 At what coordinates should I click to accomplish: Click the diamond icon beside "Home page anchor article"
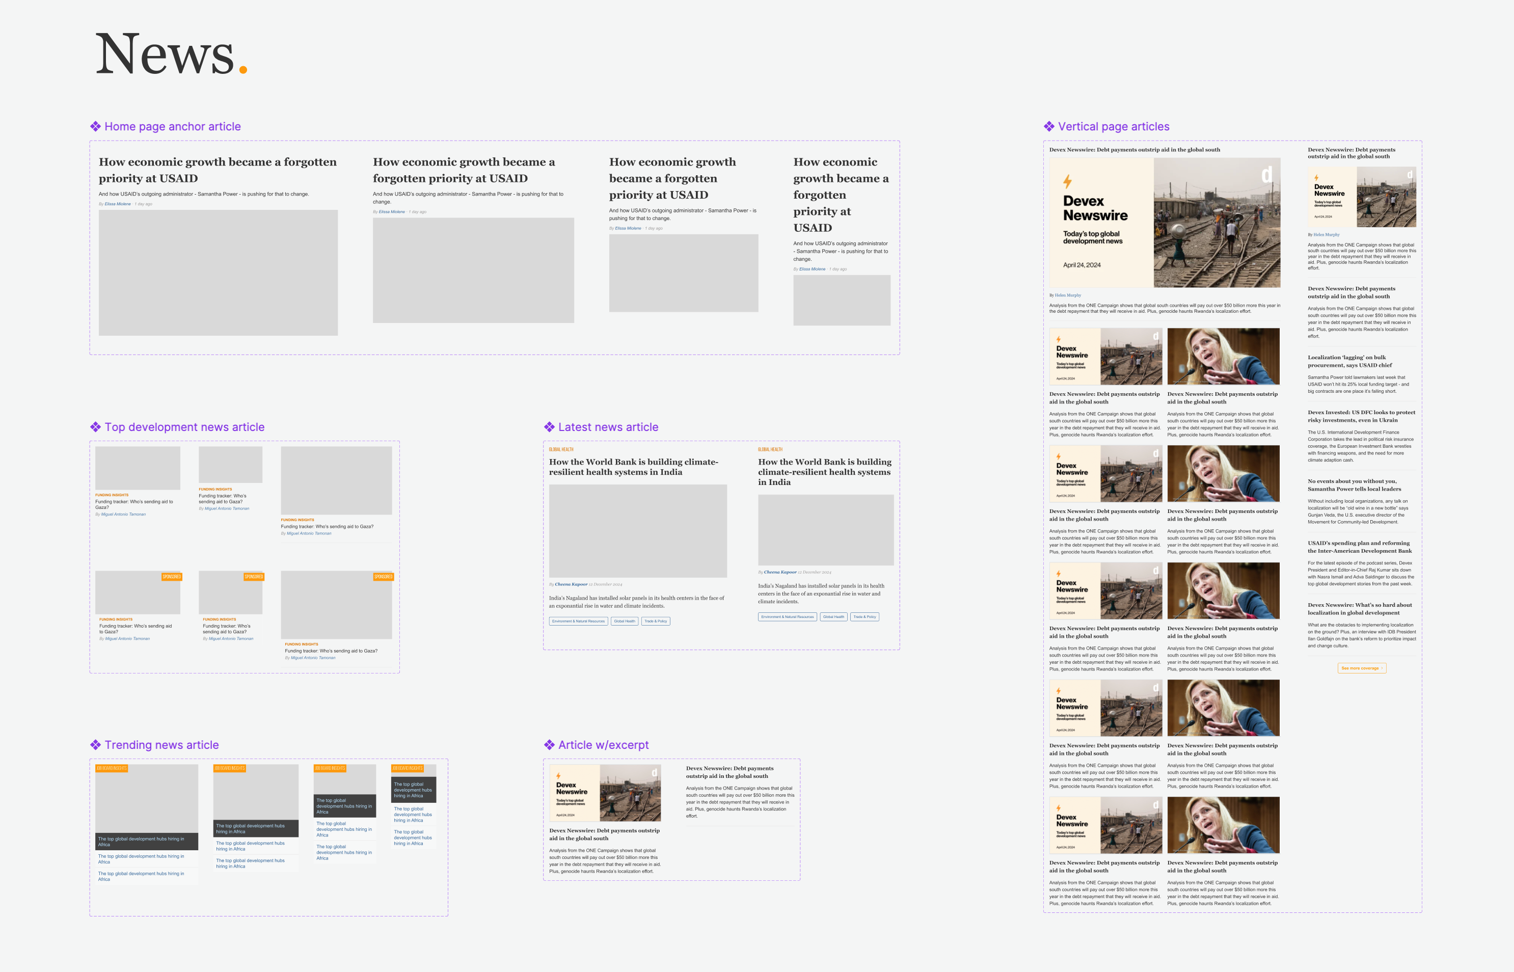click(96, 126)
